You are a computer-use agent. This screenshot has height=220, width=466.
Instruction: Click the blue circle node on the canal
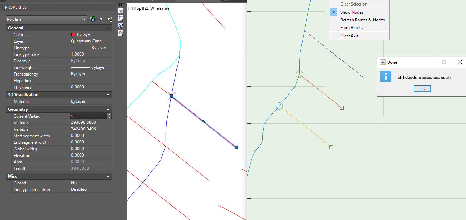click(x=279, y=106)
